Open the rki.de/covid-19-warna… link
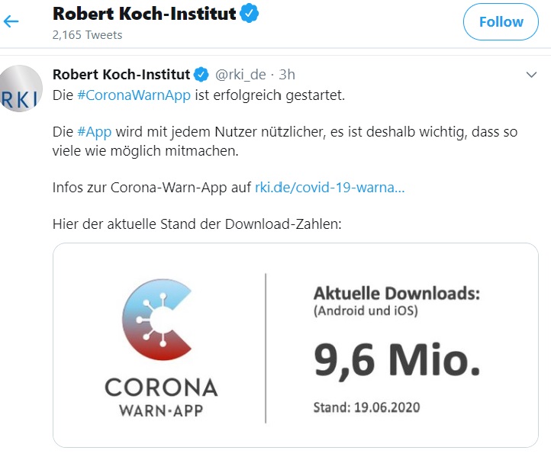Screen dimensions: 551x457 [330, 187]
